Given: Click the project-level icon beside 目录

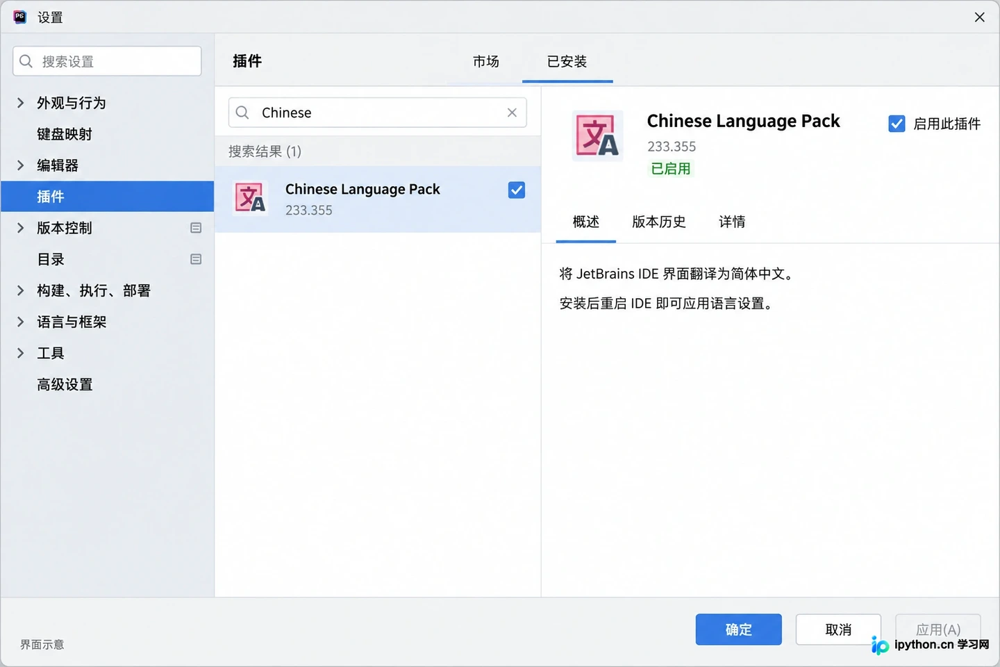Looking at the screenshot, I should pos(196,259).
